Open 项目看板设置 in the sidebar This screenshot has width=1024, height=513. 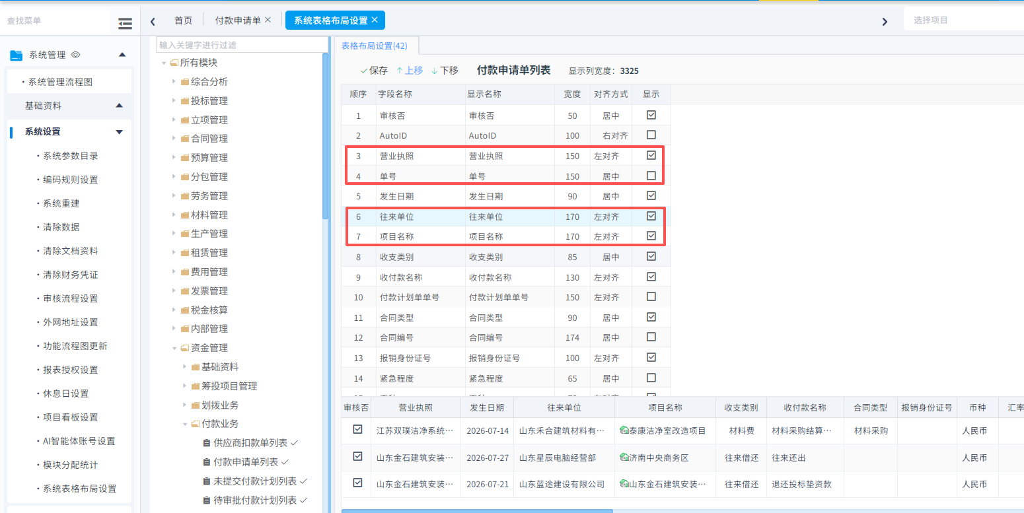click(x=71, y=417)
